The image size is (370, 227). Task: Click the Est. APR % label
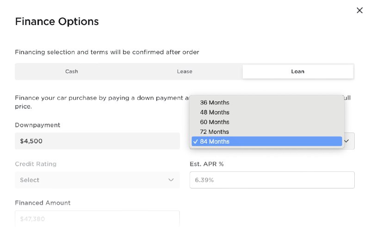click(x=207, y=164)
